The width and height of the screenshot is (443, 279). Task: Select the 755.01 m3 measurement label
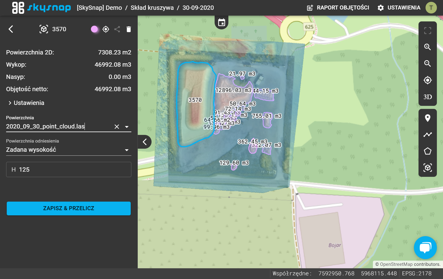[267, 116]
